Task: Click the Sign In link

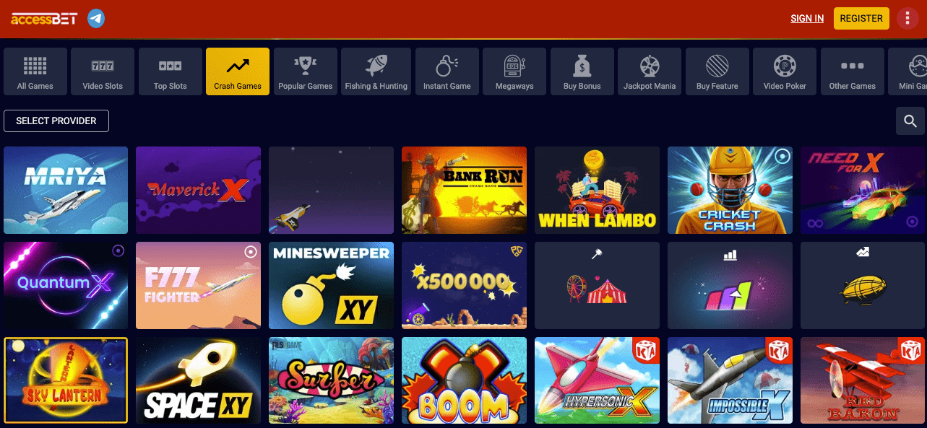Action: [x=807, y=19]
